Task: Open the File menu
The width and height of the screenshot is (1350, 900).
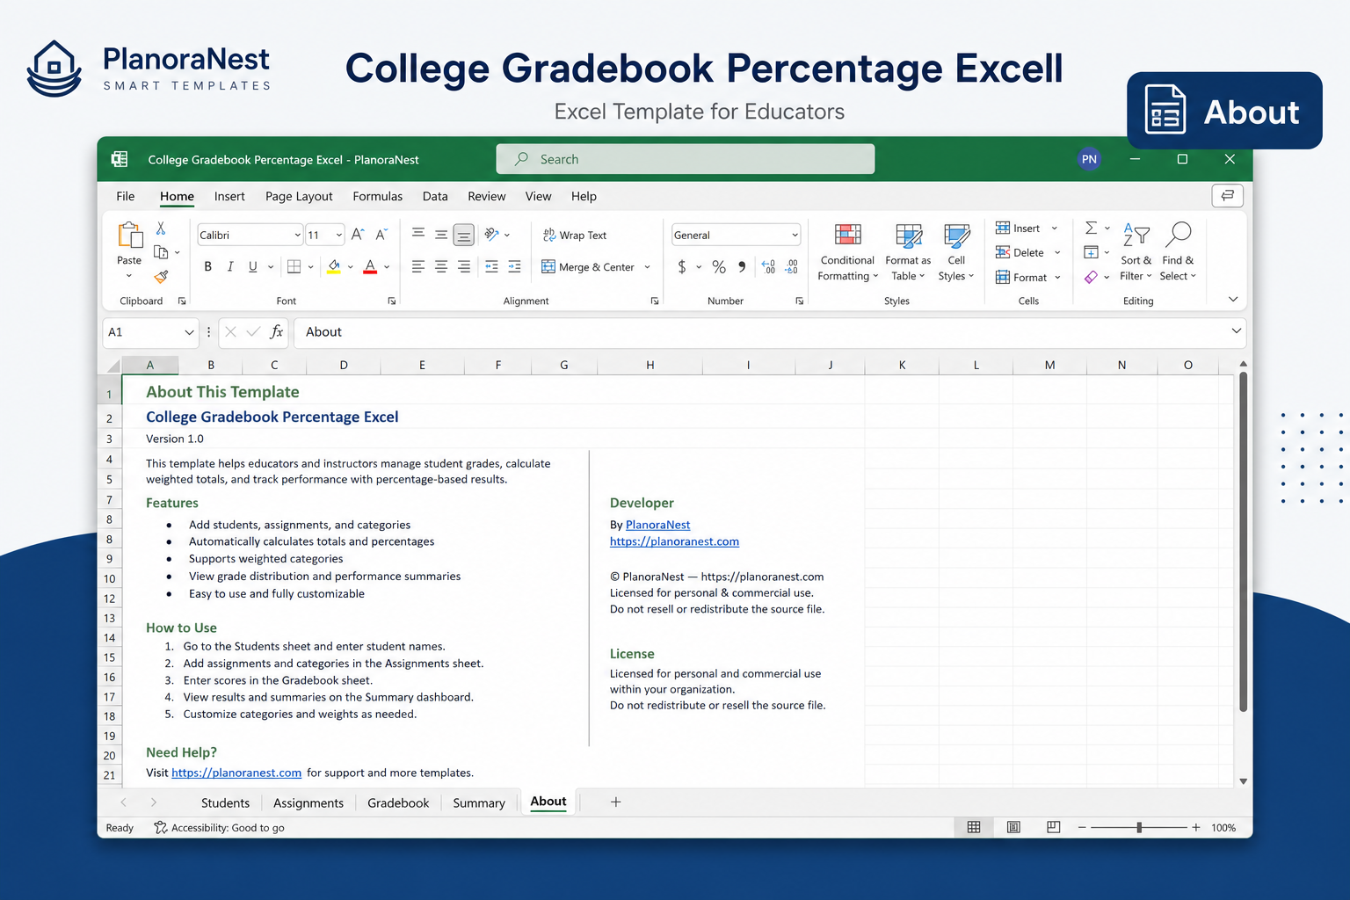Action: [x=126, y=196]
